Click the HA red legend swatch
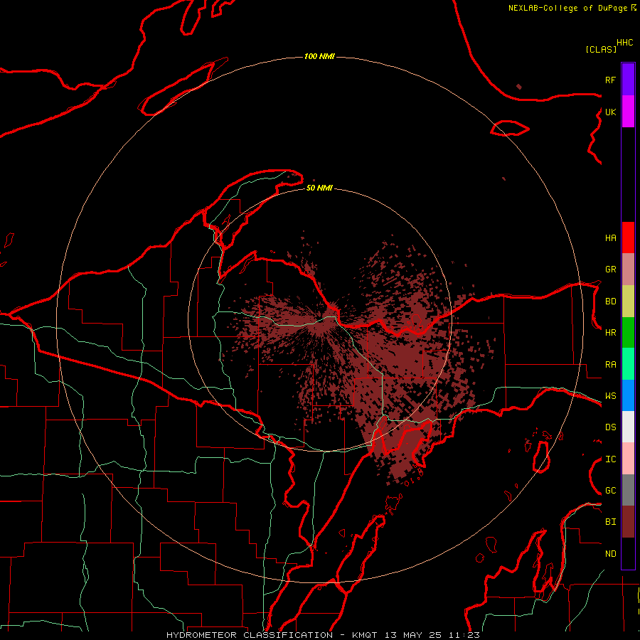Screen dimensions: 640x640 628,238
